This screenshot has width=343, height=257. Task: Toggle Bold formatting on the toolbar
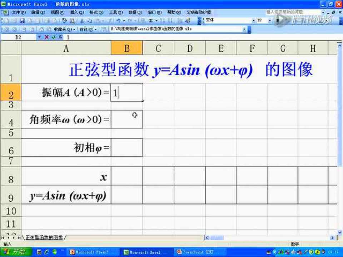(278, 20)
